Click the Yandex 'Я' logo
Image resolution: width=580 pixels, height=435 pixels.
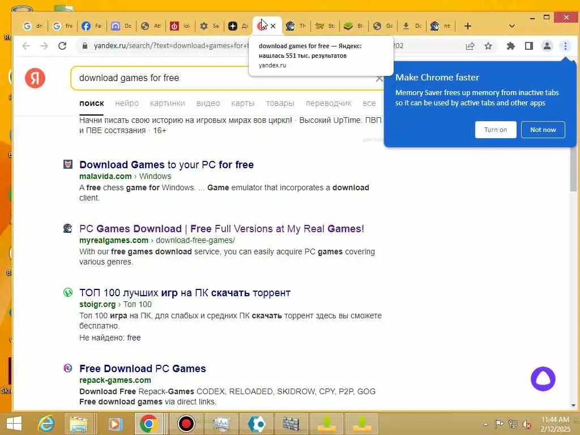click(x=35, y=78)
